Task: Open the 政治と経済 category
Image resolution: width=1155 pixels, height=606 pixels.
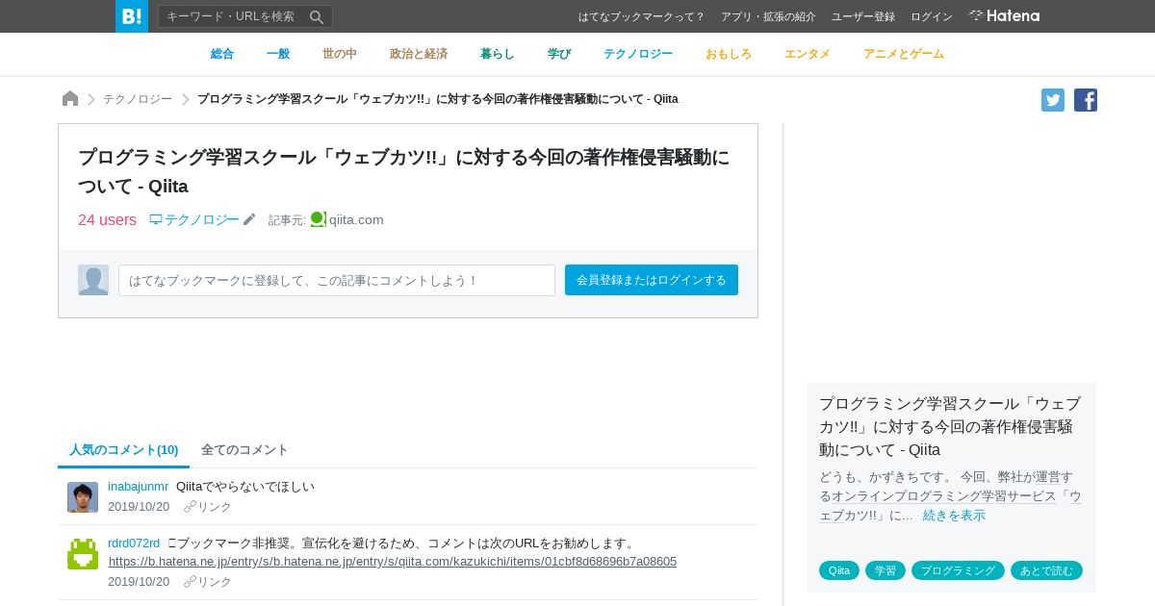Action: coord(419,54)
